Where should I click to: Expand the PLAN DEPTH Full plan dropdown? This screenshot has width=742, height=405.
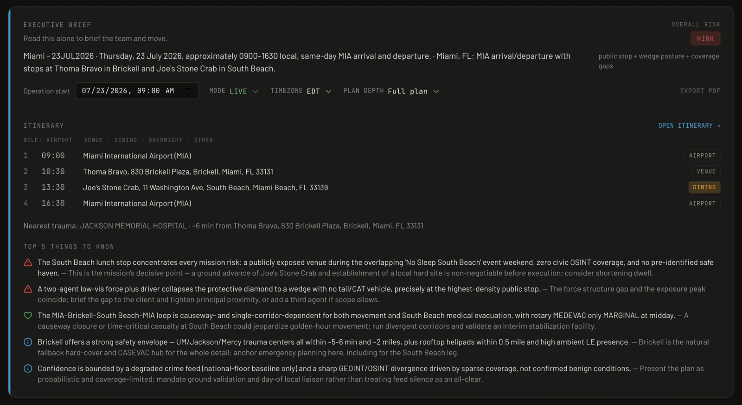pos(391,91)
